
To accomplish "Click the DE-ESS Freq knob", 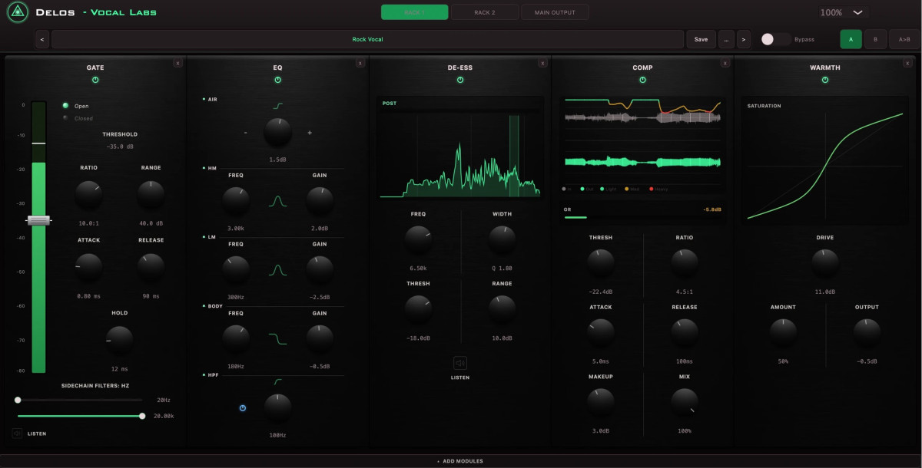I will click(x=418, y=240).
